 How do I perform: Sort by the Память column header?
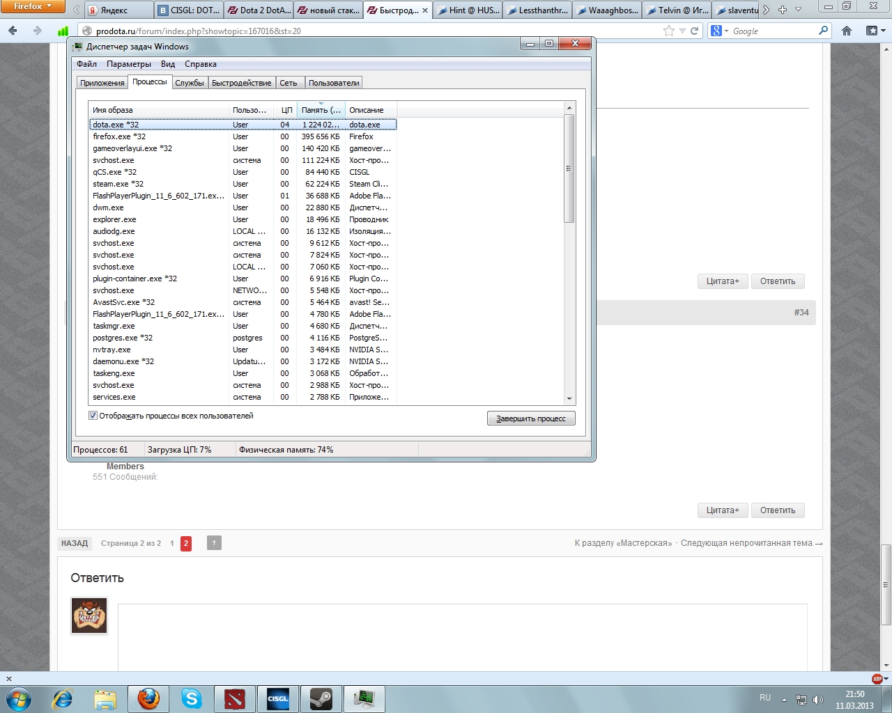pyautogui.click(x=321, y=110)
